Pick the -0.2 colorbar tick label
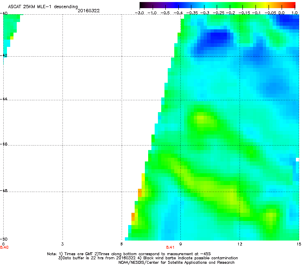 (x=231, y=13)
